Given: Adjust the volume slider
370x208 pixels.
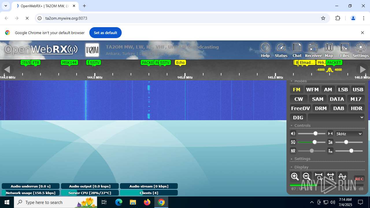Looking at the screenshot, I should [x=312, y=133].
